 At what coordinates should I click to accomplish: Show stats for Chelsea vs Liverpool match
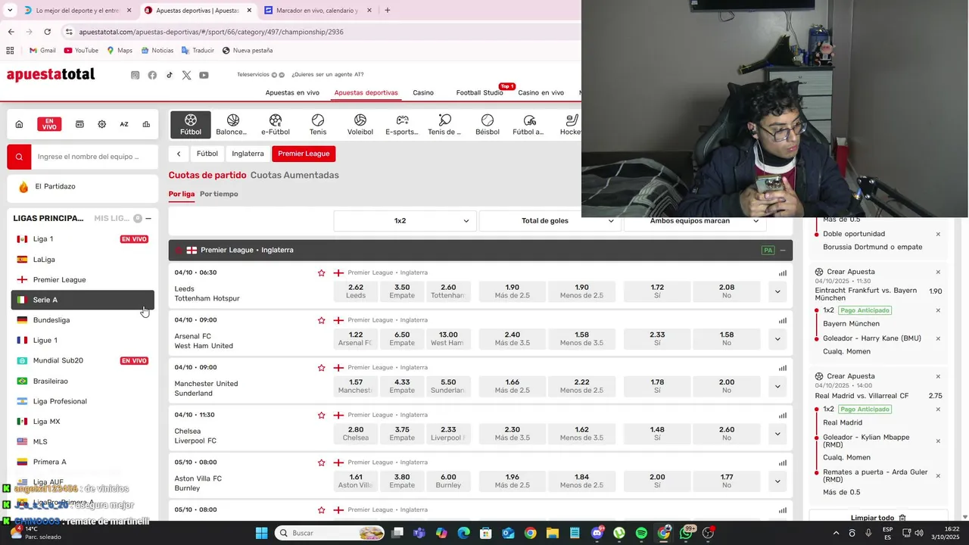point(783,416)
